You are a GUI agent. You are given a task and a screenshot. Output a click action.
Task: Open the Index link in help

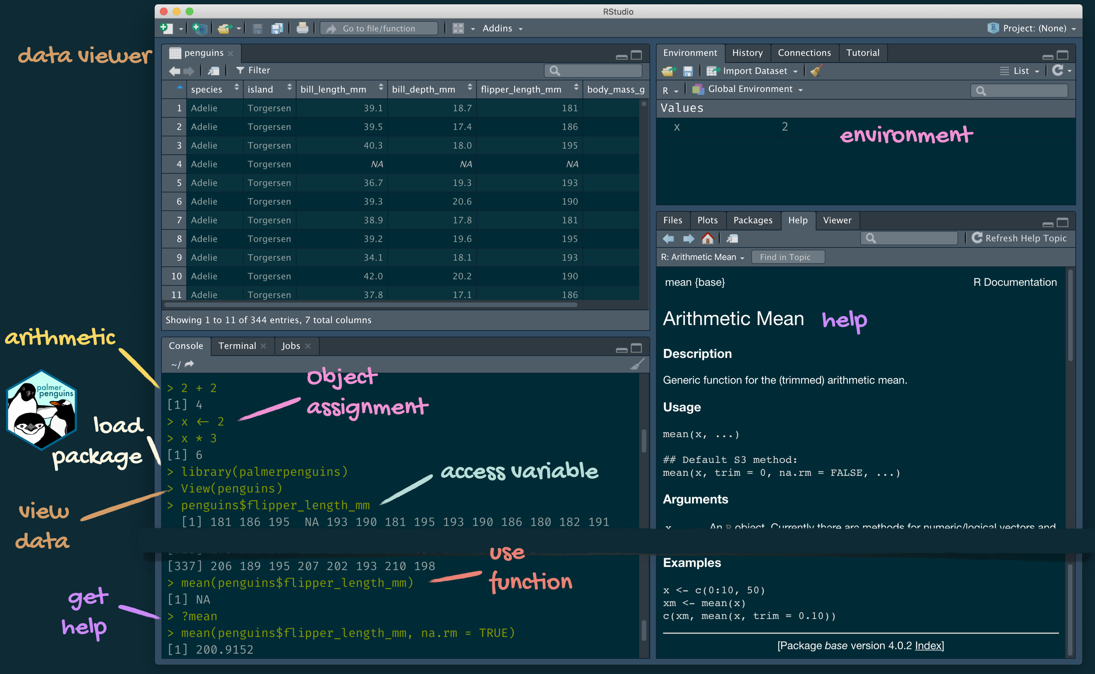928,646
